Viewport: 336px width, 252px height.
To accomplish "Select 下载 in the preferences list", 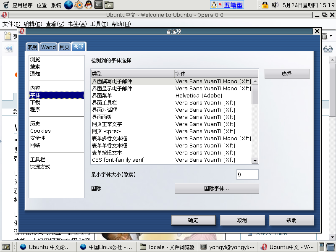I will [x=57, y=102].
